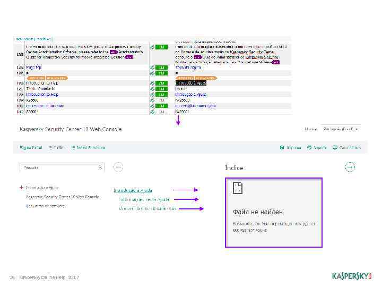Select the export item next to Imprimir

(317, 147)
